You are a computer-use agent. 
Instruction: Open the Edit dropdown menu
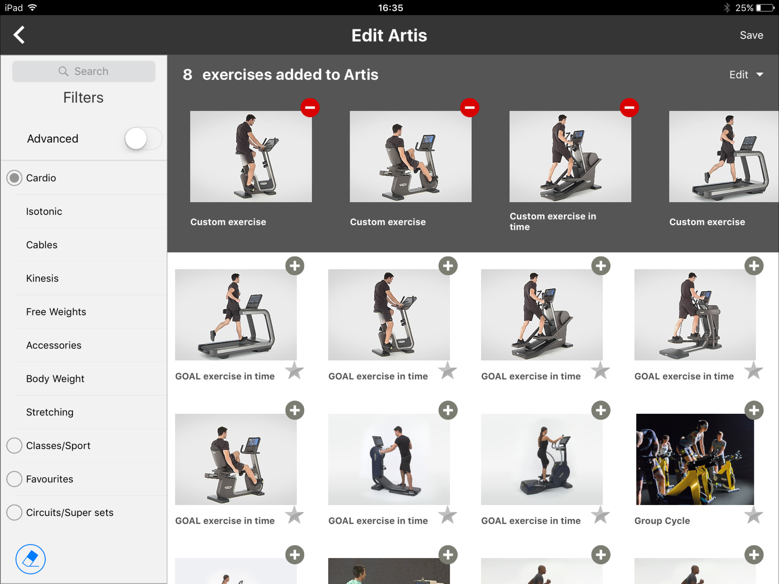click(x=746, y=75)
